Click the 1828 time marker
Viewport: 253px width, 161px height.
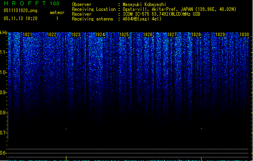(x=196, y=35)
